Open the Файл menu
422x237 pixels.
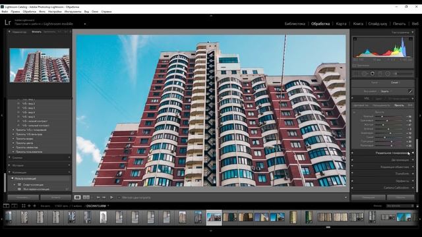5,12
